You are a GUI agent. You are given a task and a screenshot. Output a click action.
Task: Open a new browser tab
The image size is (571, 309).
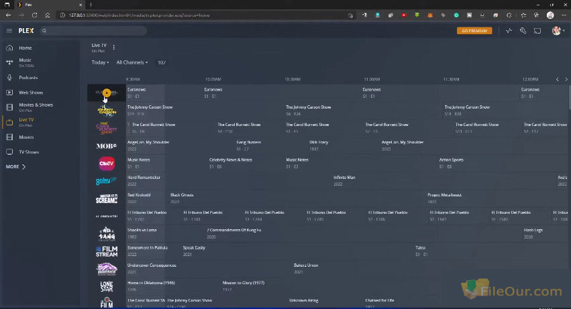pyautogui.click(x=91, y=5)
